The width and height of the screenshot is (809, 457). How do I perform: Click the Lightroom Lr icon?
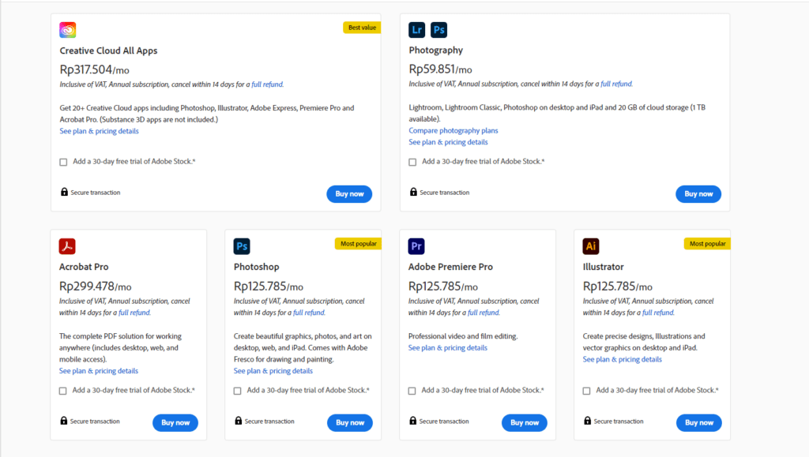click(417, 30)
